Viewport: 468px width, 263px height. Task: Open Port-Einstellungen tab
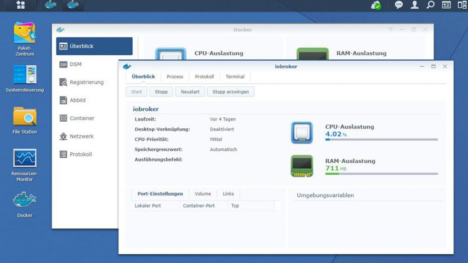[x=160, y=194]
